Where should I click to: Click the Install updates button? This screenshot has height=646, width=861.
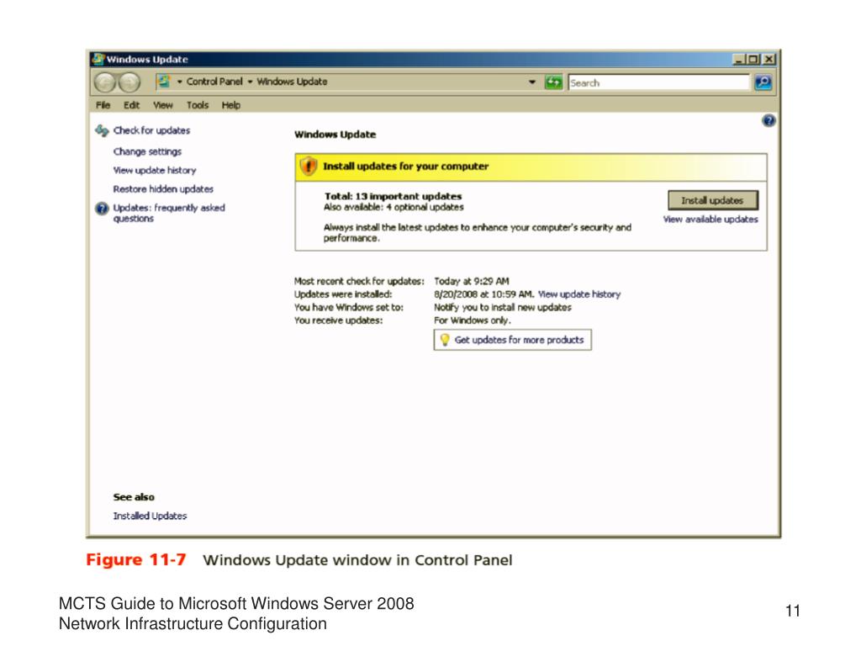713,200
